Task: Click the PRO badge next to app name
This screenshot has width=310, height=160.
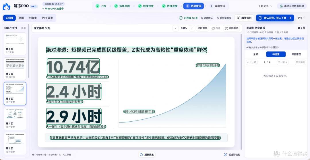Action: click(x=34, y=7)
